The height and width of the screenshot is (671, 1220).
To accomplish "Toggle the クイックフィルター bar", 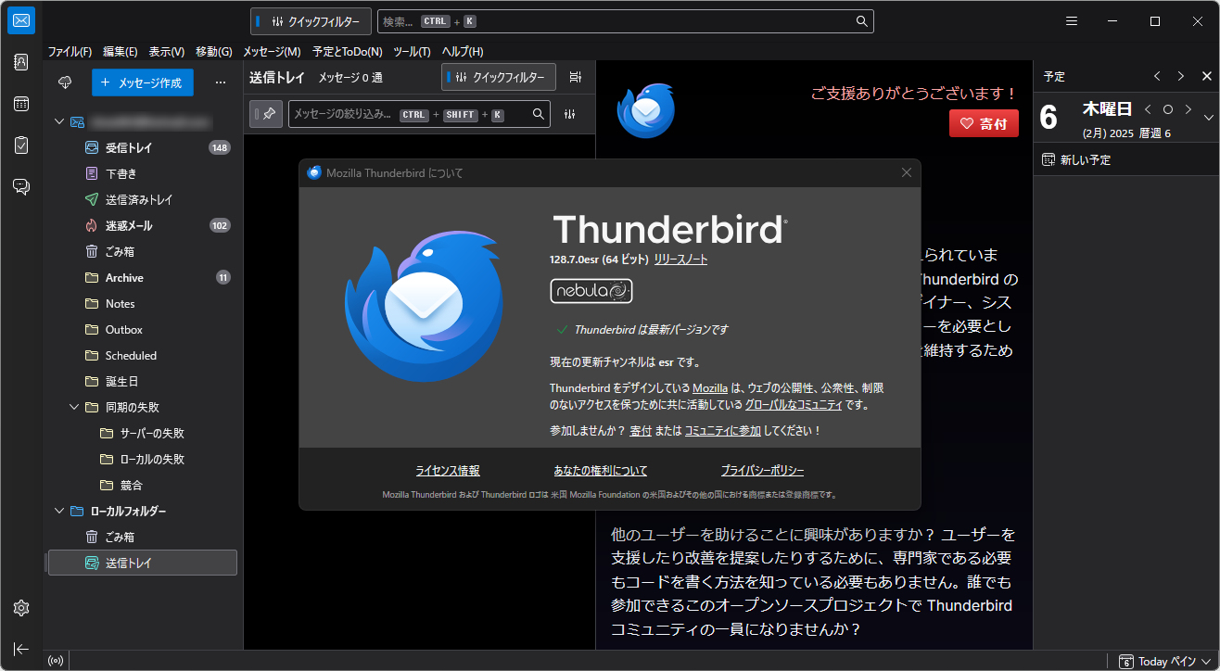I will coord(497,77).
